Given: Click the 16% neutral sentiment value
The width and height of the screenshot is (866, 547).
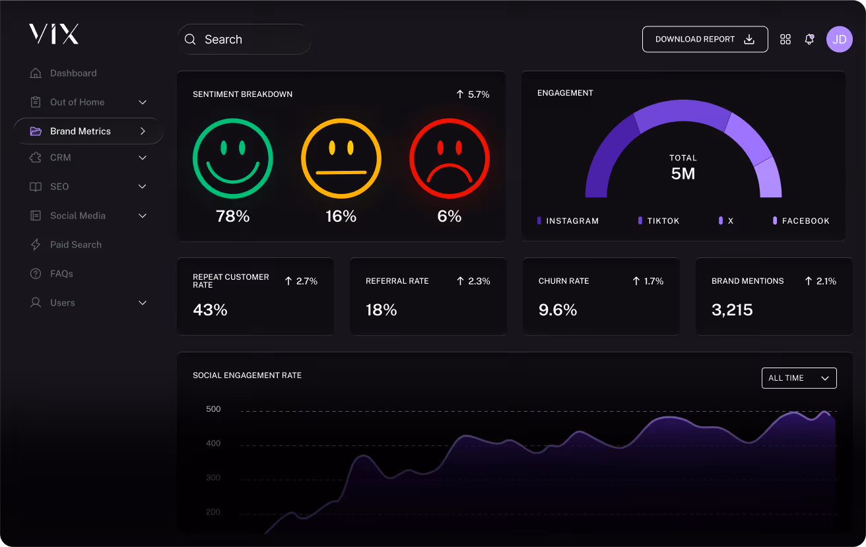Looking at the screenshot, I should [341, 216].
